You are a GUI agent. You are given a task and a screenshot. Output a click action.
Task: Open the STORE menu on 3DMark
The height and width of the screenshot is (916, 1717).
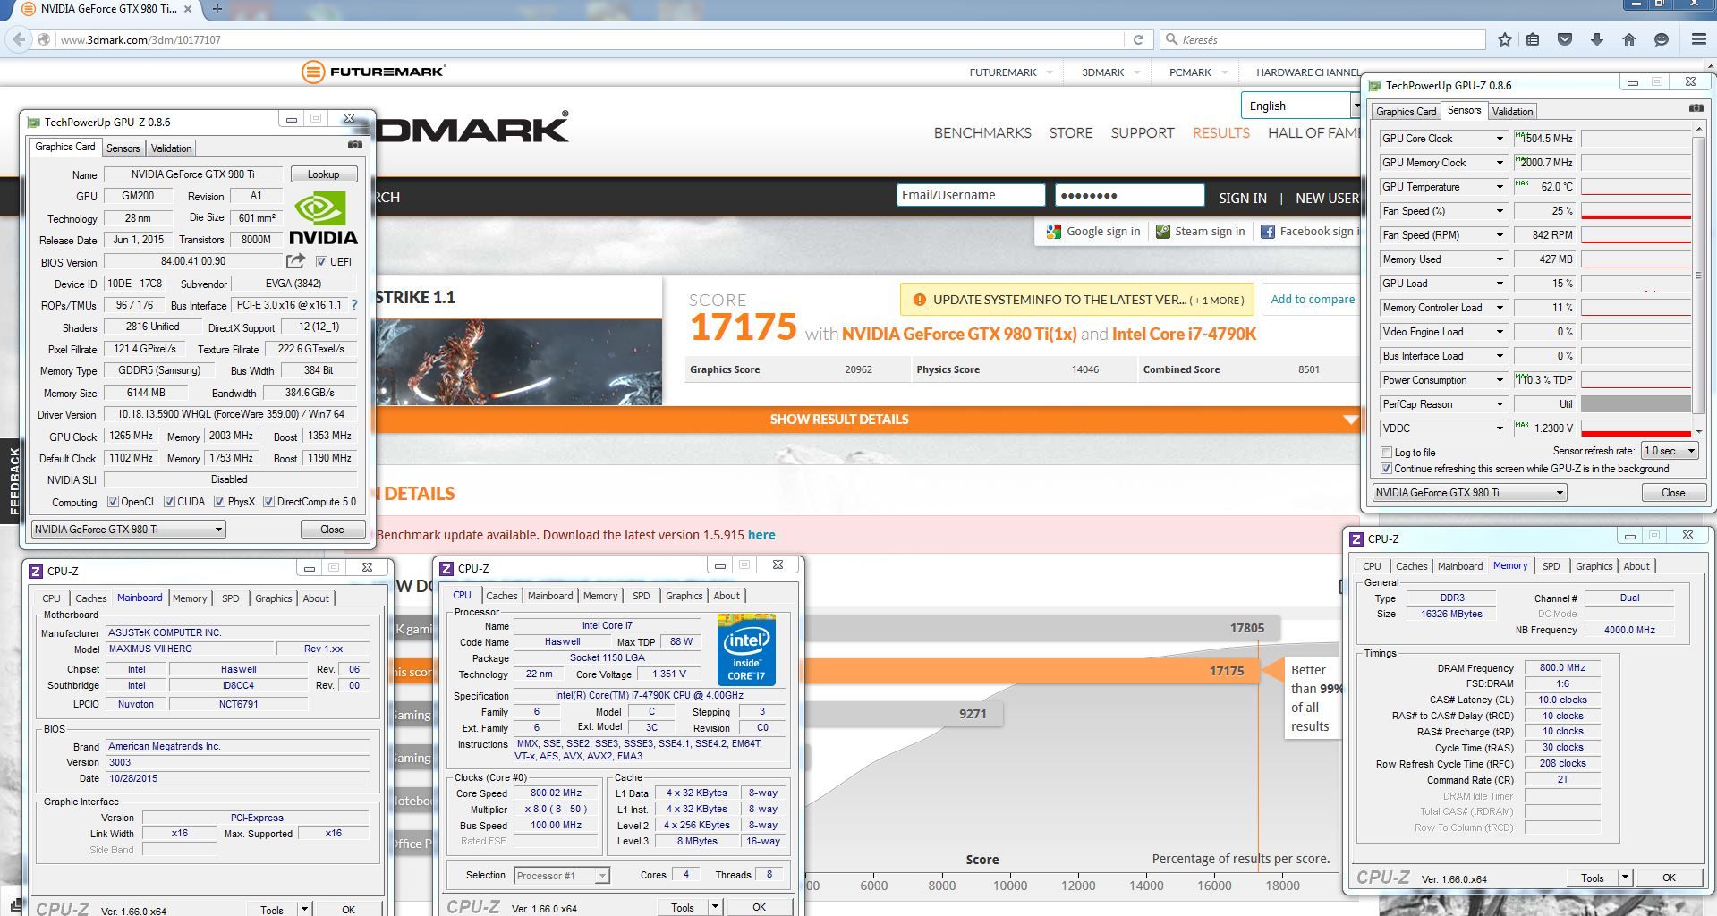click(1071, 132)
